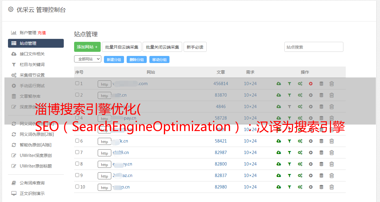Enable the checkbox for row 10

(77, 187)
